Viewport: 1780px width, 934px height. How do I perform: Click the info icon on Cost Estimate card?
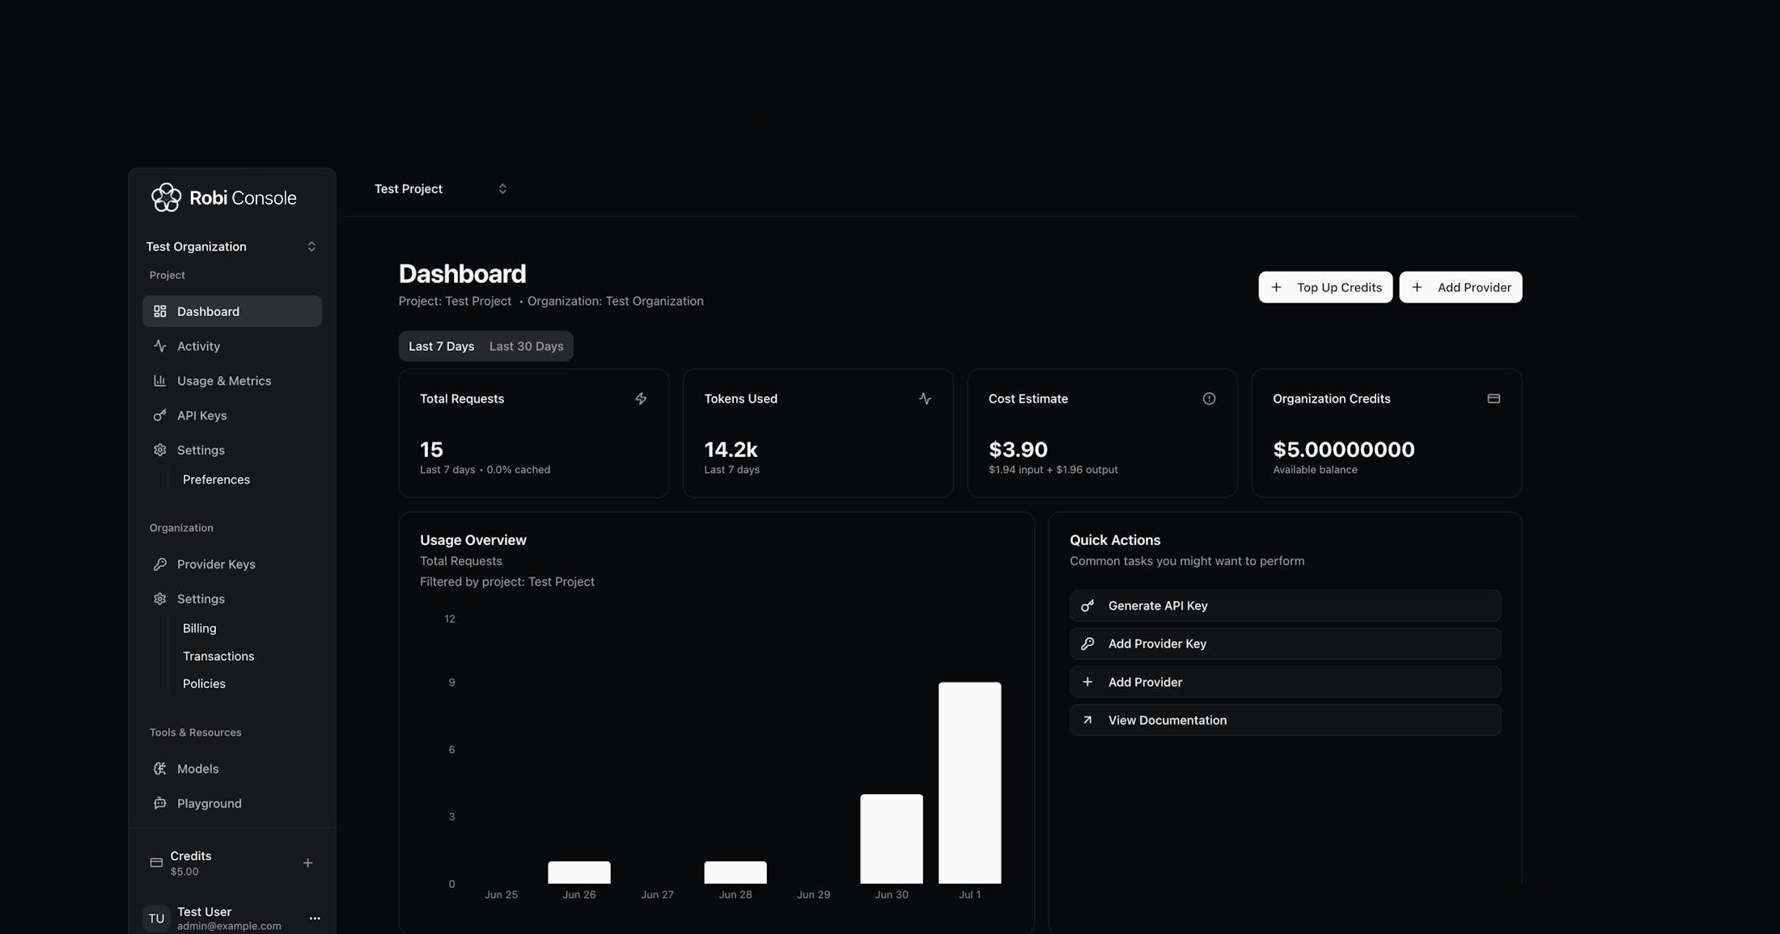(1209, 399)
